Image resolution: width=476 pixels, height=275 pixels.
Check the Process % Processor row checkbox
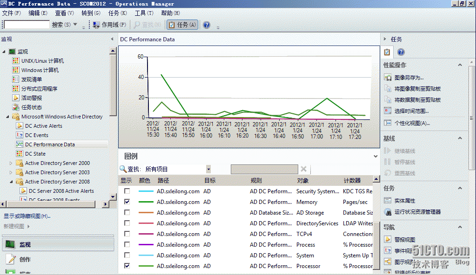(x=127, y=244)
